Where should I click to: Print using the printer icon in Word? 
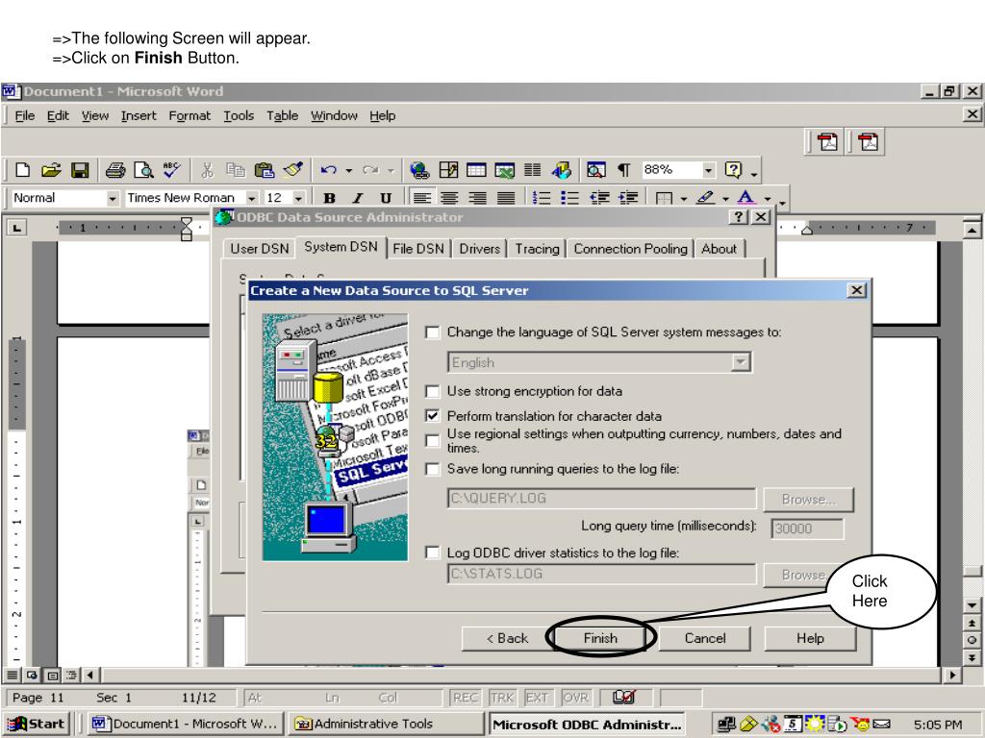pos(115,170)
